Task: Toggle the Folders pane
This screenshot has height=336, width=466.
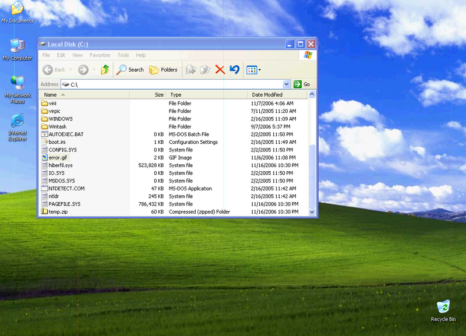Action: pos(163,70)
